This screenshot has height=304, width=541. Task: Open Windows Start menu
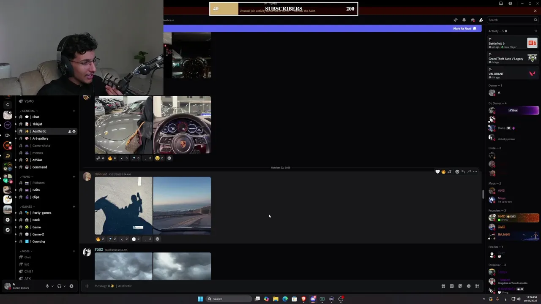[200, 299]
